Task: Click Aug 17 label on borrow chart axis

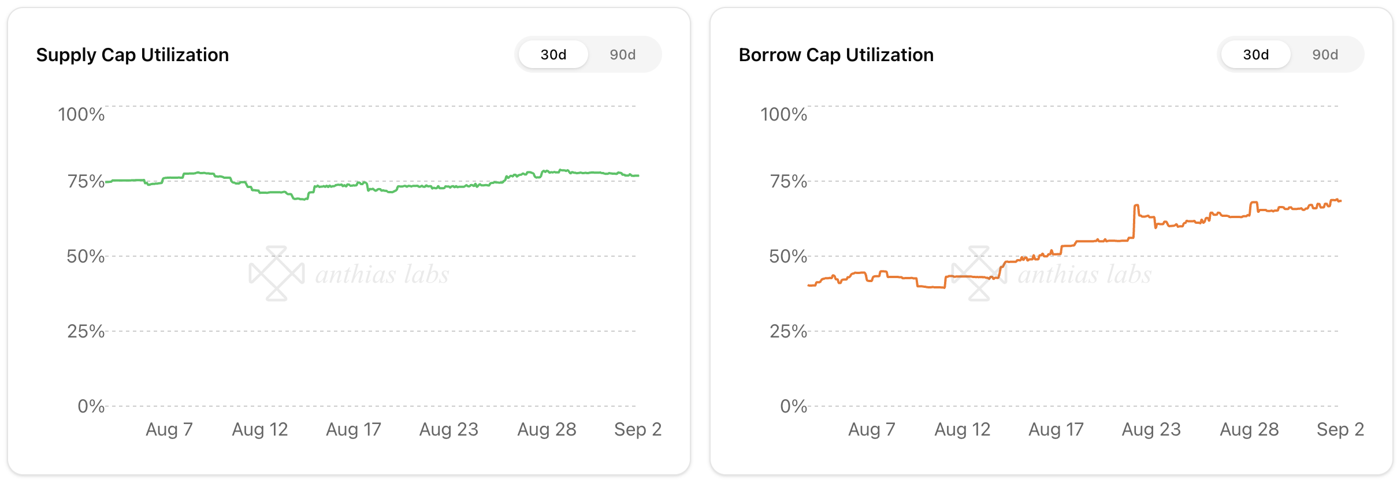Action: tap(1056, 429)
